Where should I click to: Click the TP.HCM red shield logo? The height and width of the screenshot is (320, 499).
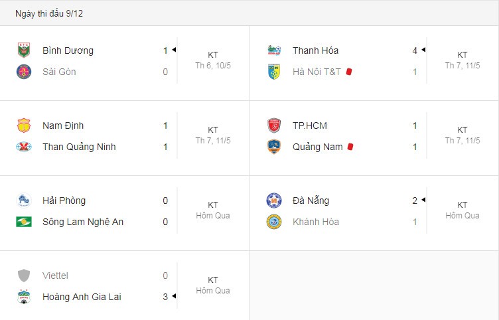[x=274, y=125]
